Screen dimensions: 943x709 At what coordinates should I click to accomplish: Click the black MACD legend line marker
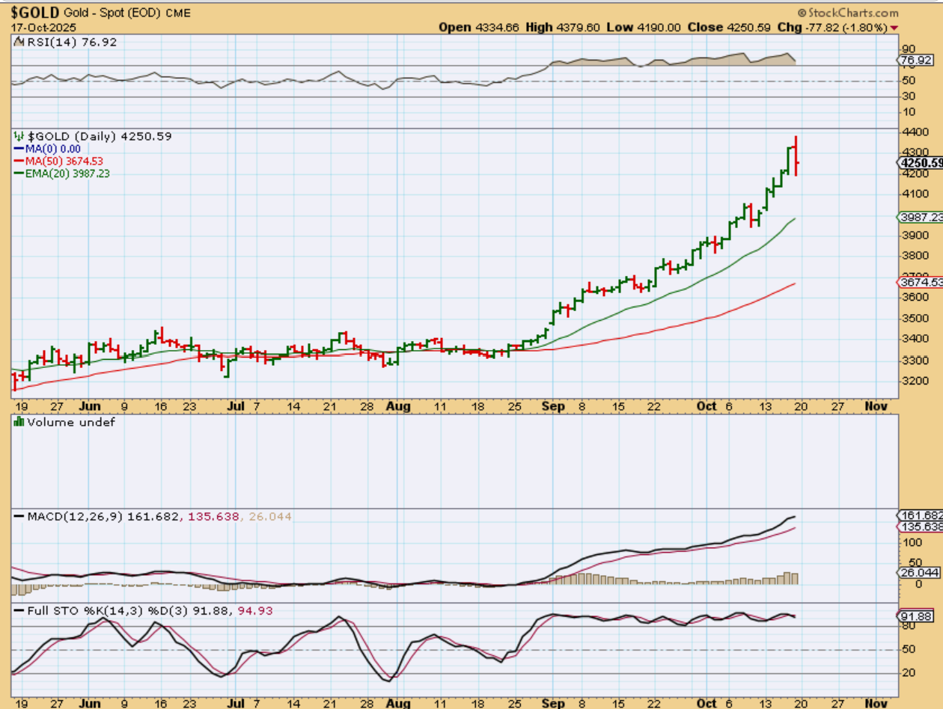coord(19,517)
